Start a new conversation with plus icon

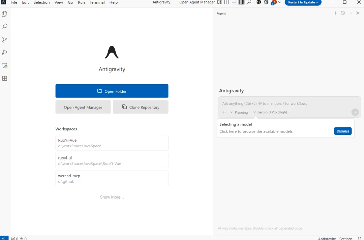point(335,13)
